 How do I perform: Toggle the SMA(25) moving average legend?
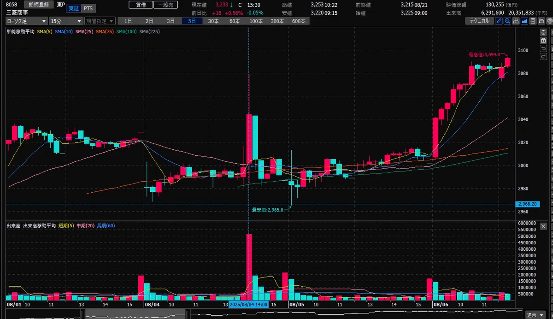coord(85,31)
